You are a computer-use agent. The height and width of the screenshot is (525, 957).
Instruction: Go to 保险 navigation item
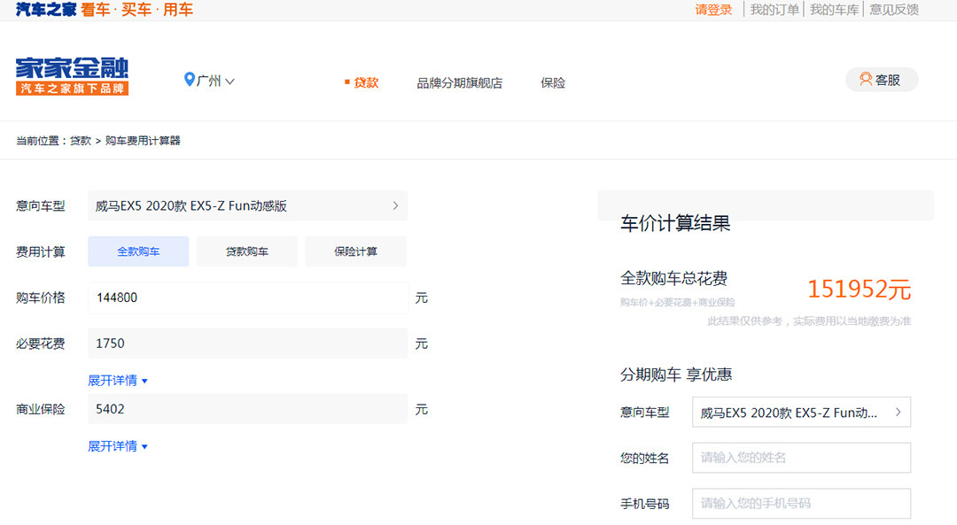(x=552, y=83)
